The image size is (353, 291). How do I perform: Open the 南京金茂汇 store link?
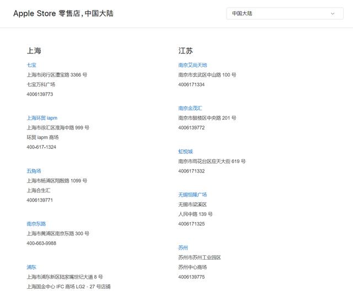click(190, 108)
